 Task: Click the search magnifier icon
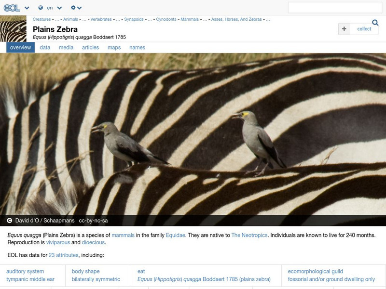tap(375, 22)
